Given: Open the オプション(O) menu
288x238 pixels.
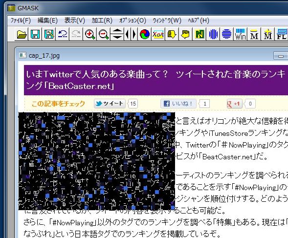Looking at the screenshot, I should pyautogui.click(x=133, y=21).
